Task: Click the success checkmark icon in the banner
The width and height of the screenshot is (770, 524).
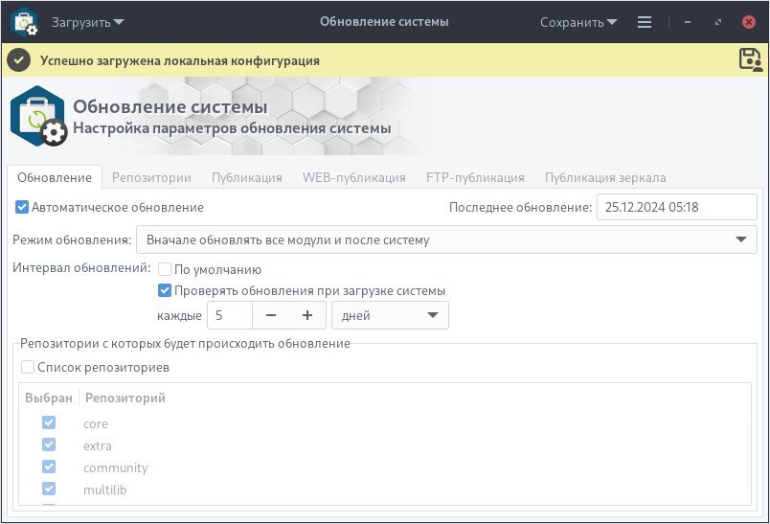Action: point(18,60)
